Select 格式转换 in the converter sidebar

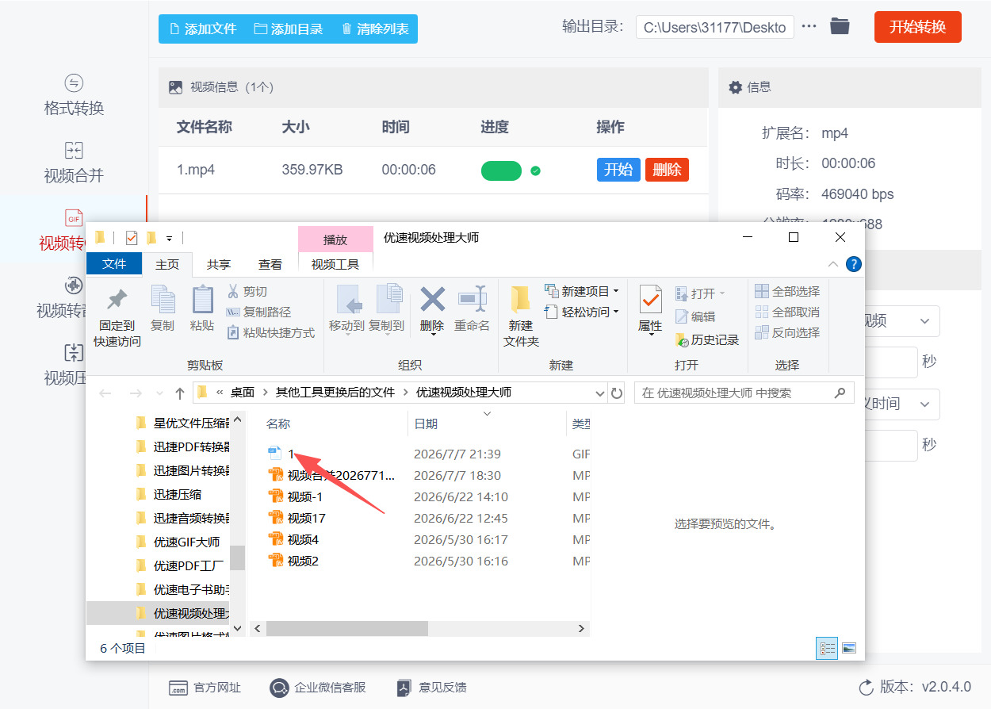pyautogui.click(x=74, y=94)
